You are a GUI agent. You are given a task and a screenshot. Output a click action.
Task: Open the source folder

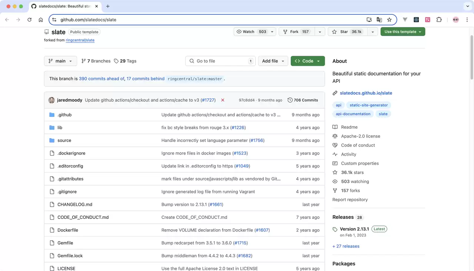(64, 140)
